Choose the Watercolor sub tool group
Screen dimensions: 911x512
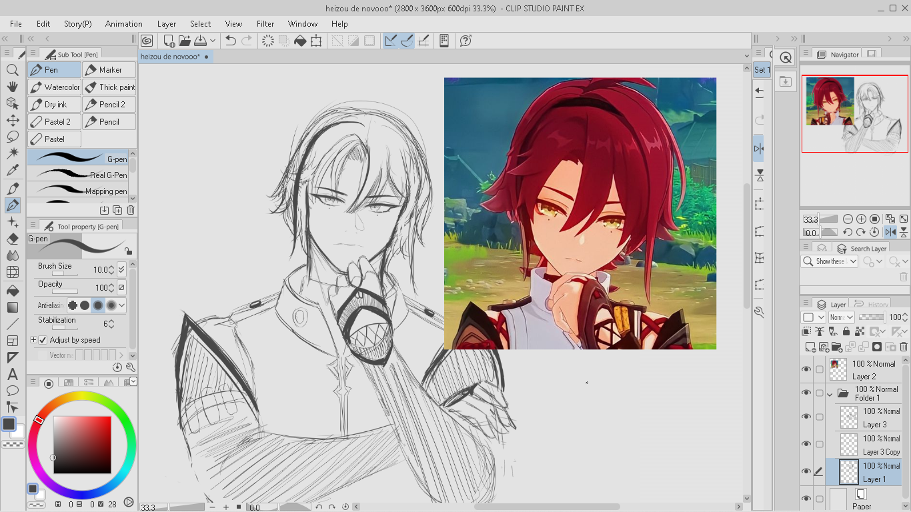(55, 87)
